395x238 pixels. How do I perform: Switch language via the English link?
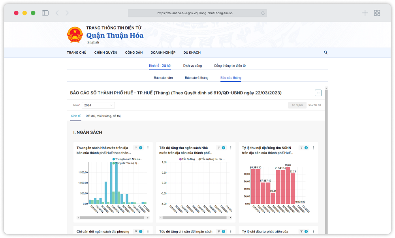(x=93, y=42)
